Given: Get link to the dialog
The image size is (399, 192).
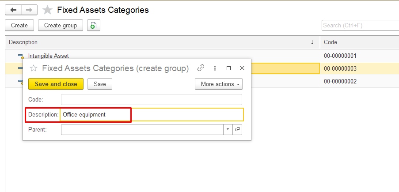Looking at the screenshot, I should 201,68.
